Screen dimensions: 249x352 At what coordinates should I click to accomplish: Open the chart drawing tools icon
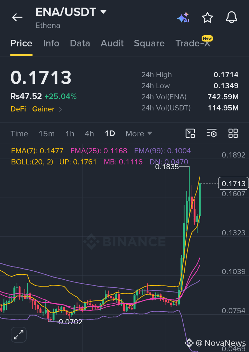(190, 133)
